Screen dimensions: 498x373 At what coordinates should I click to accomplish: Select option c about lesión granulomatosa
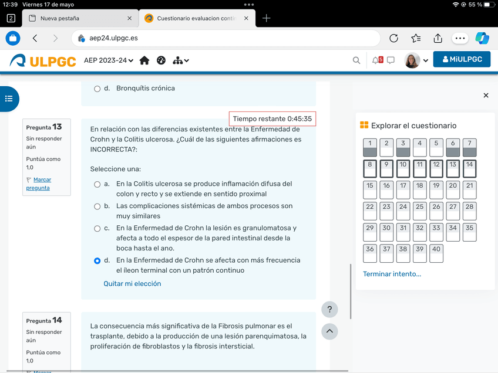point(97,229)
